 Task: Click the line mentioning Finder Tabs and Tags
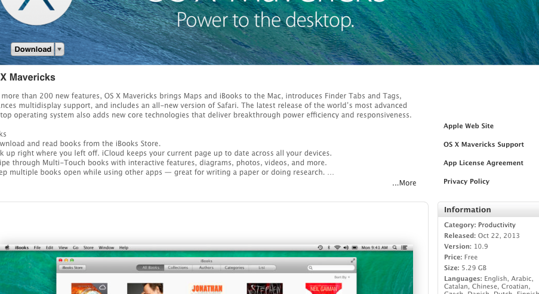pos(201,96)
